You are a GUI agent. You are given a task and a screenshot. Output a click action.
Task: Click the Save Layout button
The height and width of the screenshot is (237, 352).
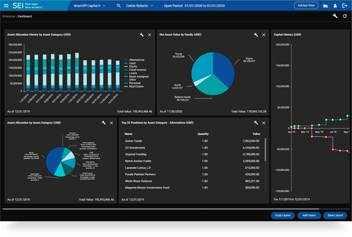point(335,215)
